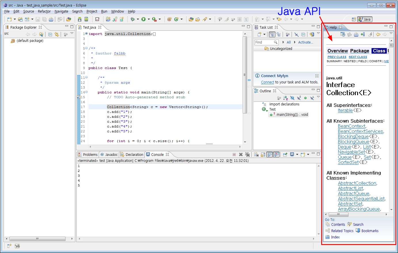Click Show in All Topics icon in Help
This screenshot has height=253, width=398.
[349, 34]
